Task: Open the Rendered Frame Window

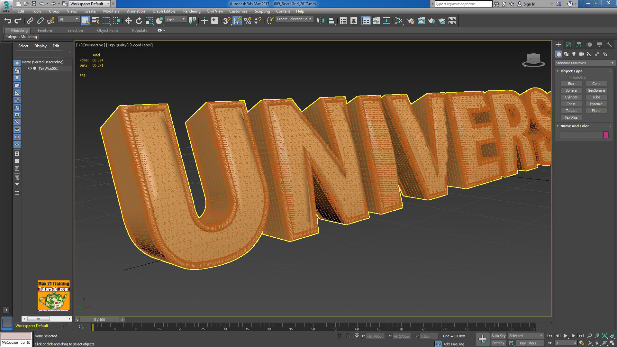Action: tap(421, 21)
